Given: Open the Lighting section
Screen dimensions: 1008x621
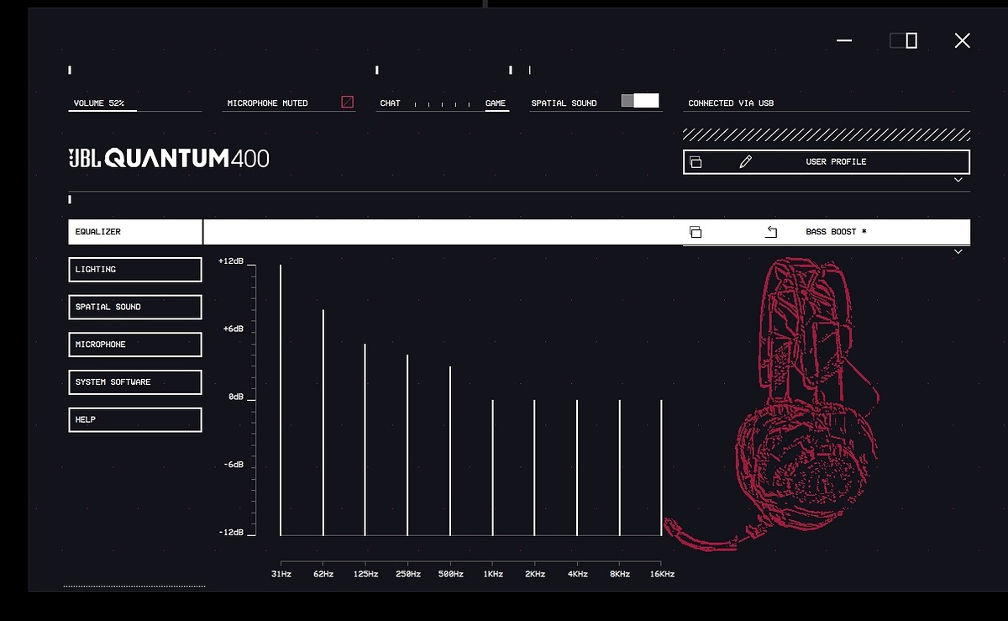Looking at the screenshot, I should tap(135, 270).
